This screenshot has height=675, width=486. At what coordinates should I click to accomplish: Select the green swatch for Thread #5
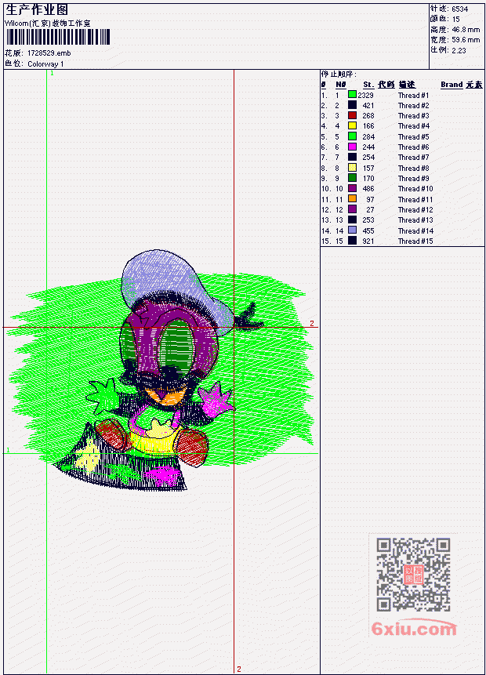[x=352, y=136]
